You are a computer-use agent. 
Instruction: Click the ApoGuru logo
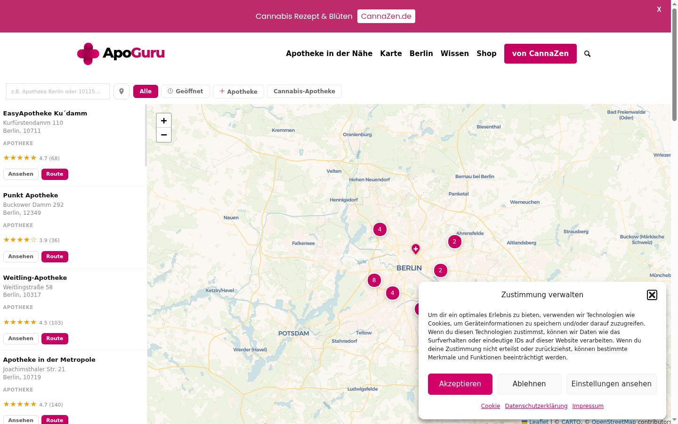121,54
